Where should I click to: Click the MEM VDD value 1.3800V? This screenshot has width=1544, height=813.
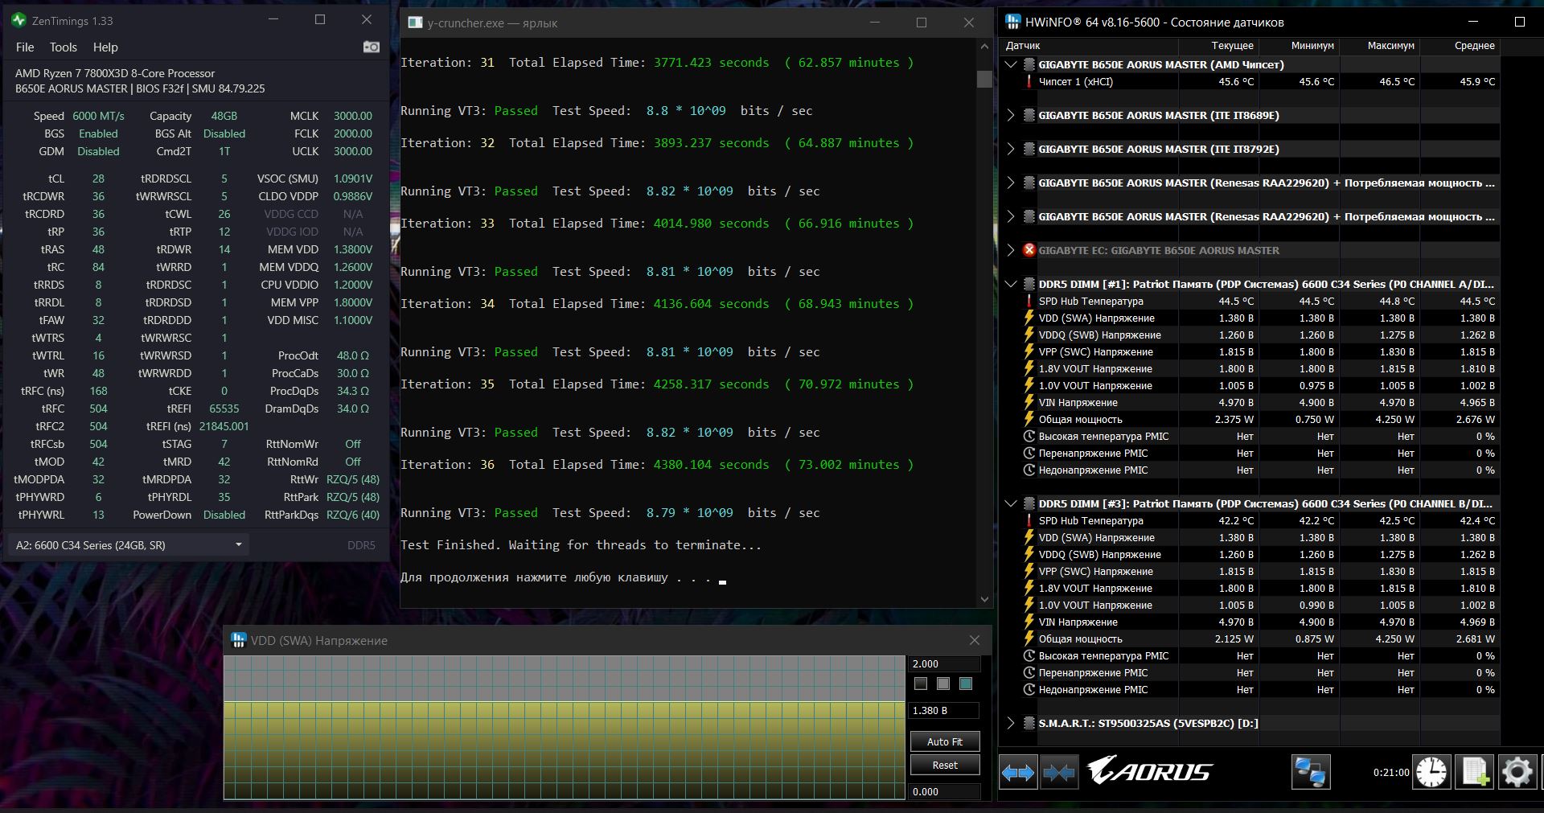coord(352,249)
